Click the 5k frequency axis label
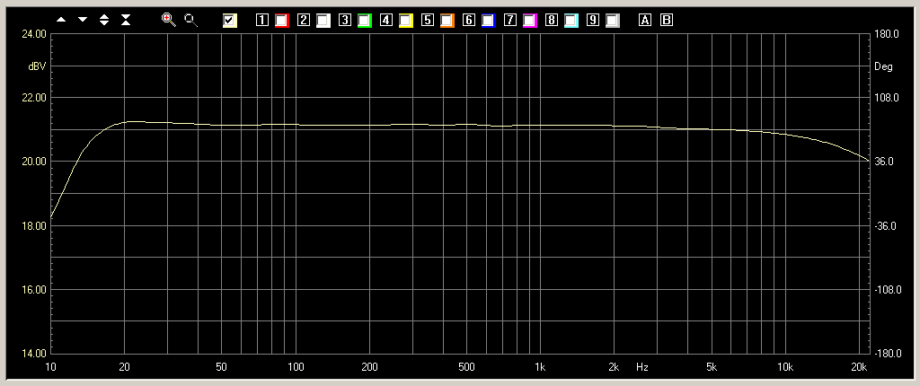This screenshot has width=920, height=386. (x=712, y=368)
